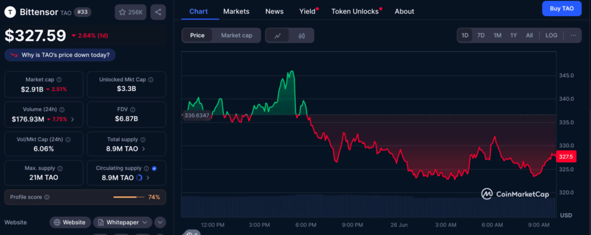Click the 336.6347 open price marker
The width and height of the screenshot is (591, 235).
[196, 115]
